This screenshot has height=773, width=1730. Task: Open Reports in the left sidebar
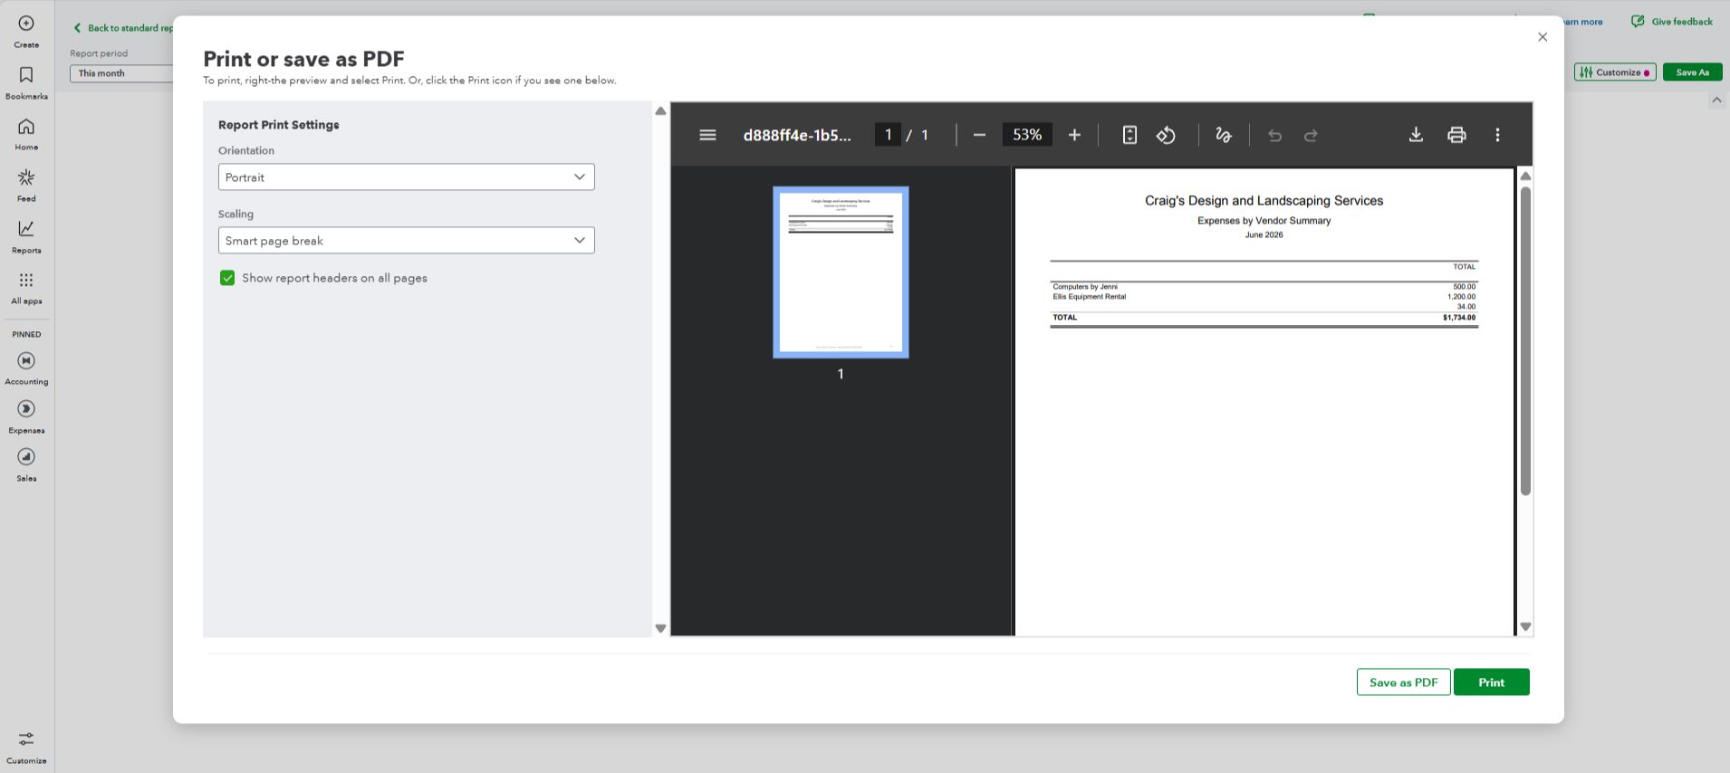[x=26, y=236]
